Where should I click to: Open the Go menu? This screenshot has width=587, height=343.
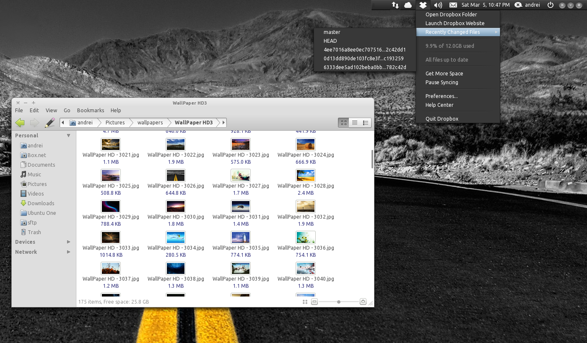coord(67,111)
